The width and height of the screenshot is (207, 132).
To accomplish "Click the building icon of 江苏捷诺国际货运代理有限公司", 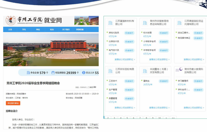I will pos(180,23).
